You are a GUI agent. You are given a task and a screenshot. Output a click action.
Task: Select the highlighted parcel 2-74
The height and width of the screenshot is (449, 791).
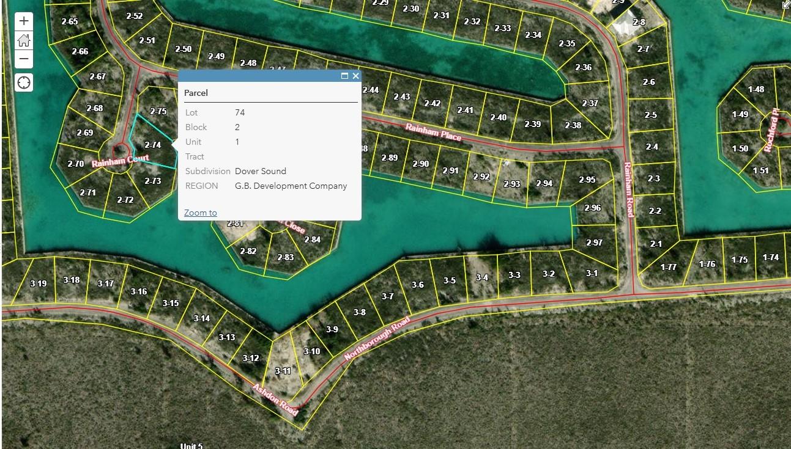[x=153, y=145]
